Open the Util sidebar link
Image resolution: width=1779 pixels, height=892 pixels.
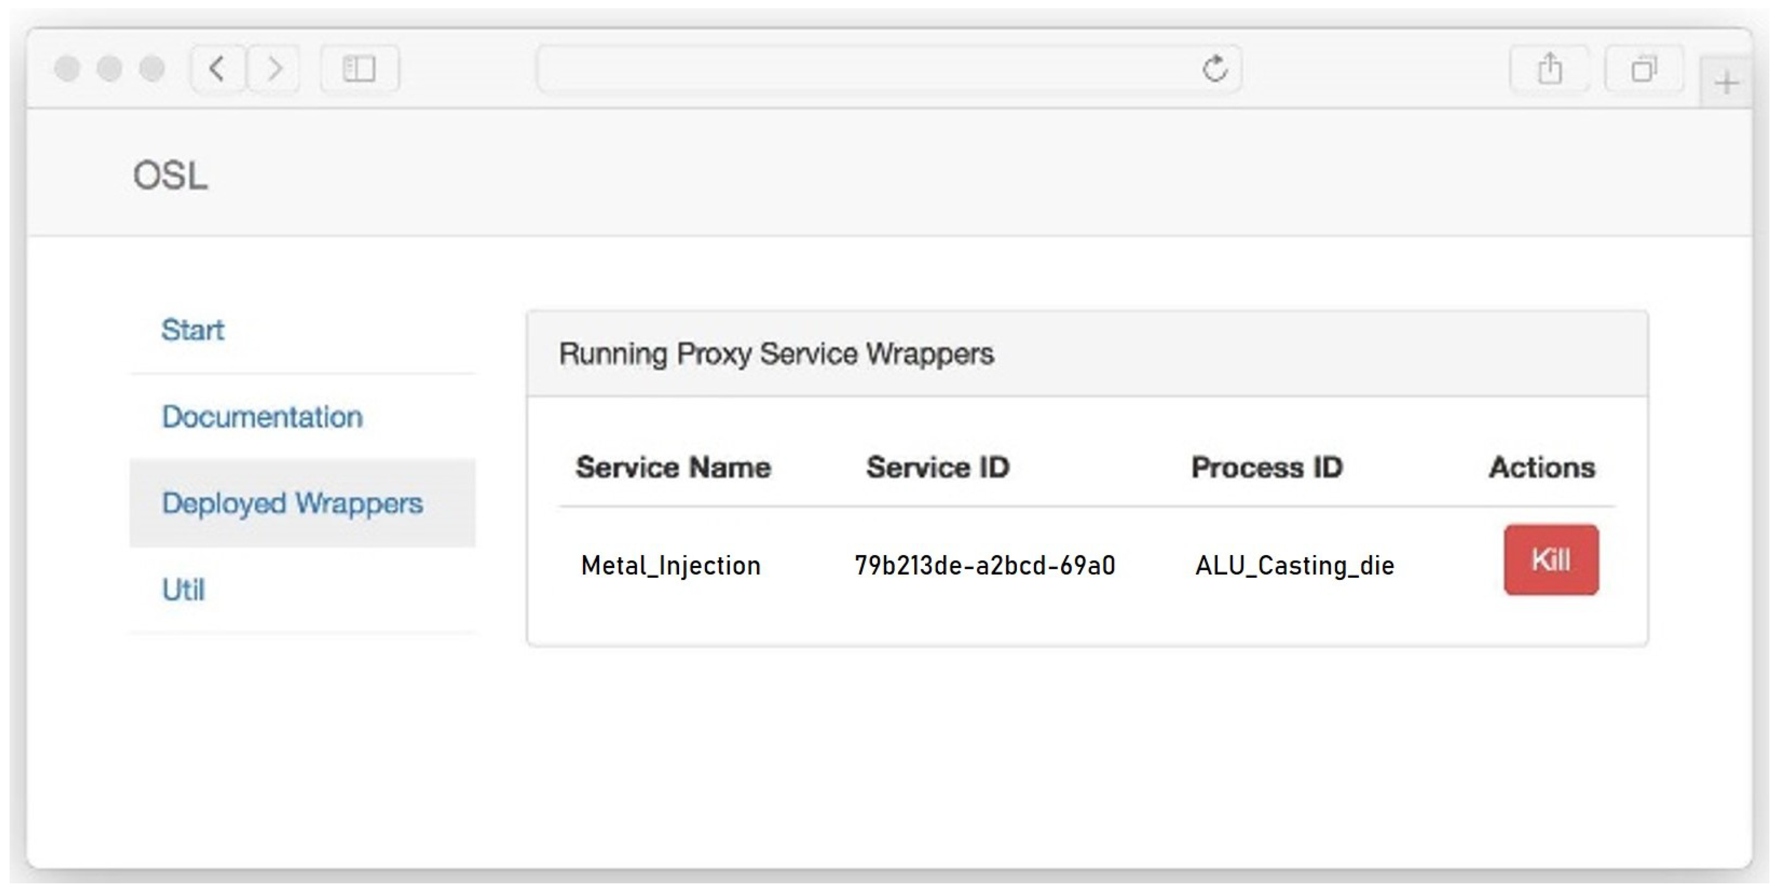click(x=183, y=591)
